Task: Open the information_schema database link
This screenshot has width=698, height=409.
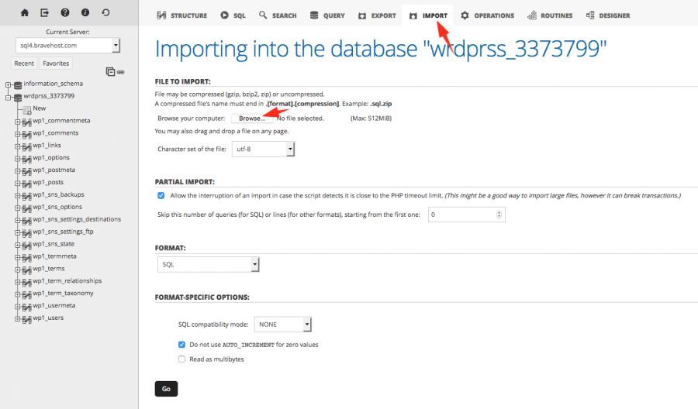Action: (53, 84)
